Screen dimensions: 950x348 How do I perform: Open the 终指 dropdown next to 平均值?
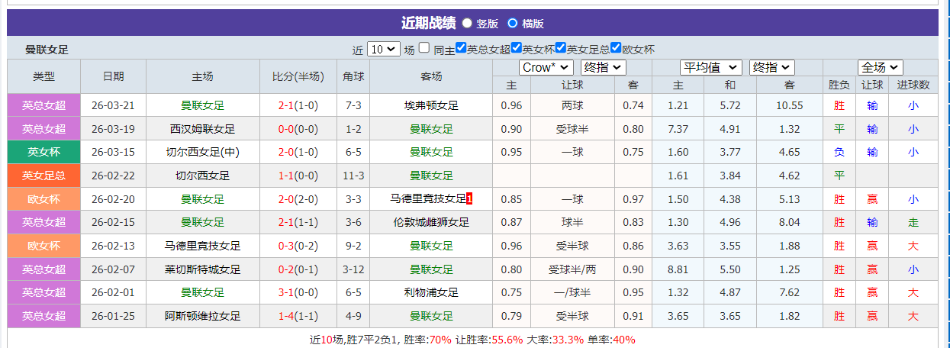(x=772, y=67)
